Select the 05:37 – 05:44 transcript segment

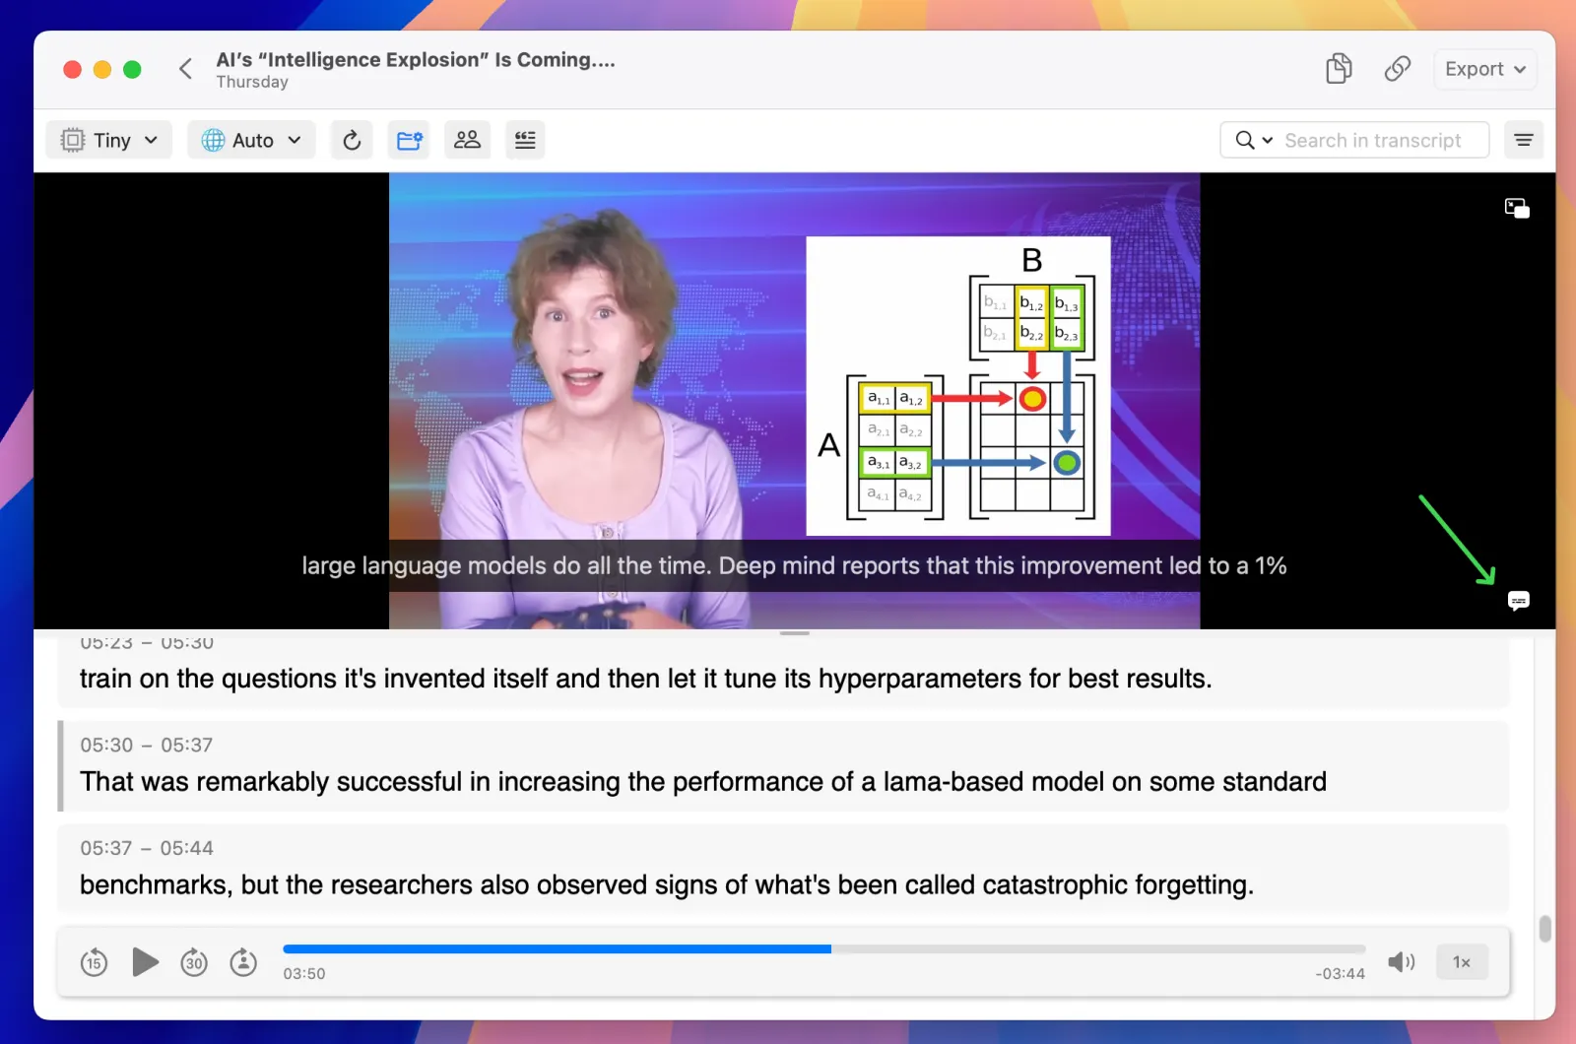(x=783, y=869)
